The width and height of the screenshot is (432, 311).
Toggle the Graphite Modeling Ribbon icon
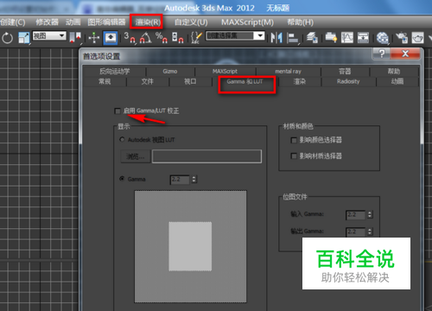[x=331, y=38]
